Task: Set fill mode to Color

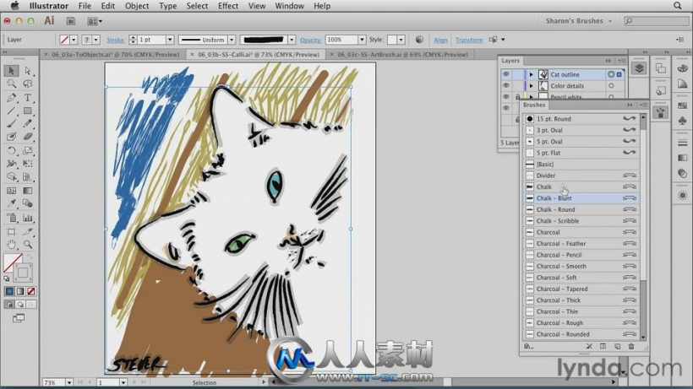Action: [x=9, y=291]
